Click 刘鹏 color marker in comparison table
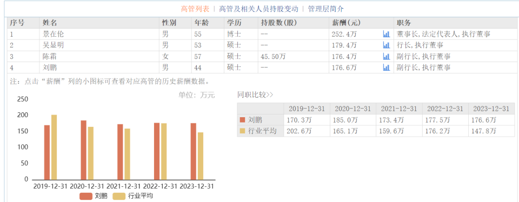 (x=243, y=120)
